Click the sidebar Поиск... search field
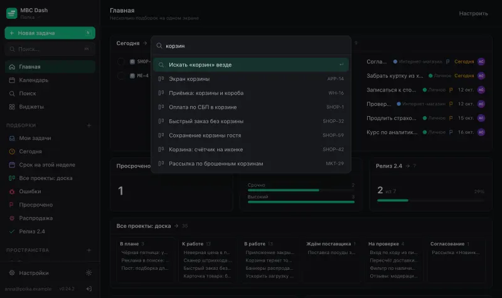Screen dimensions: 502x298 (x=50, y=49)
